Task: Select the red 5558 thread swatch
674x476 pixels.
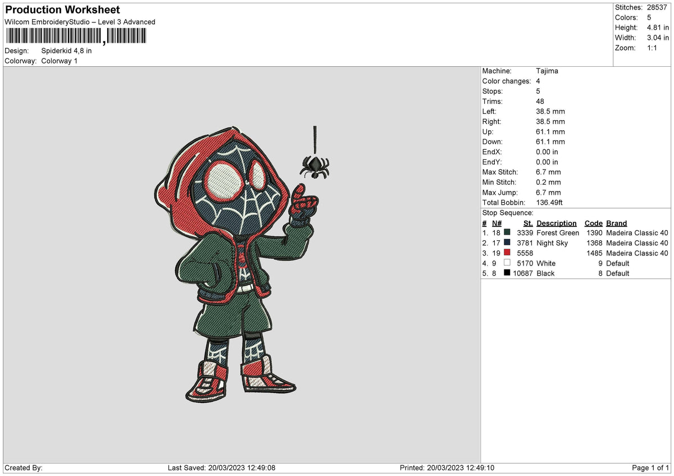Action: click(507, 253)
